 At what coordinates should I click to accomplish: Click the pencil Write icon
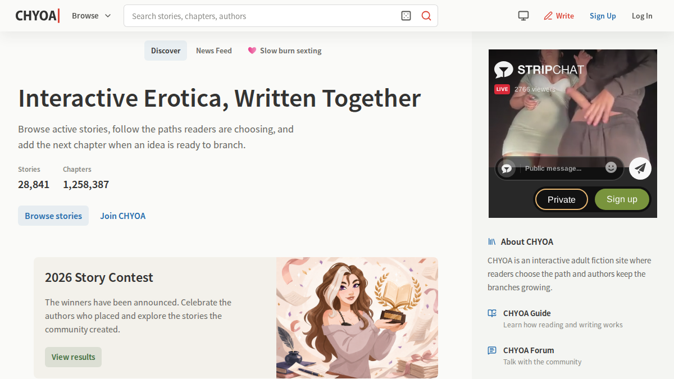(x=548, y=16)
